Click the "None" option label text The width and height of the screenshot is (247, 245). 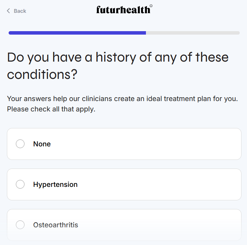[x=42, y=144]
